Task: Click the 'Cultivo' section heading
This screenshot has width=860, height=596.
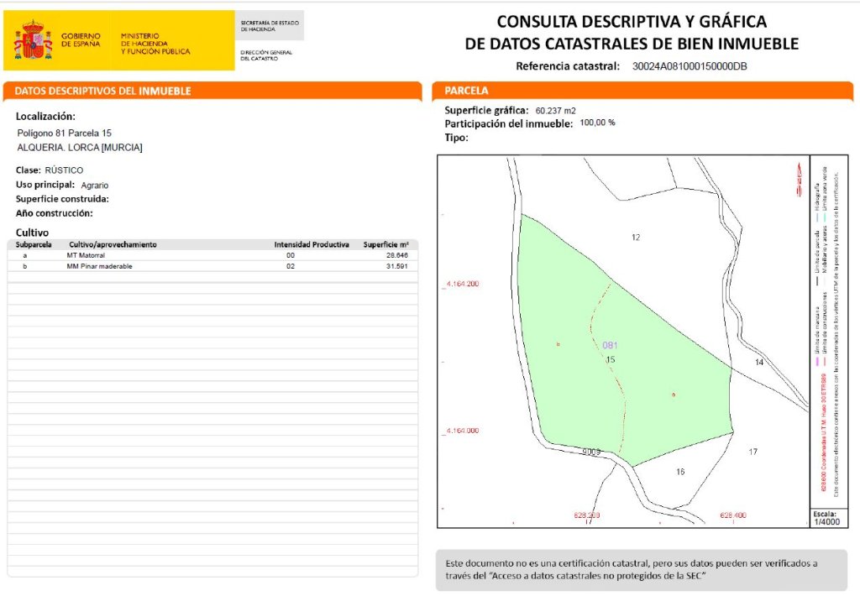Action: 33,233
